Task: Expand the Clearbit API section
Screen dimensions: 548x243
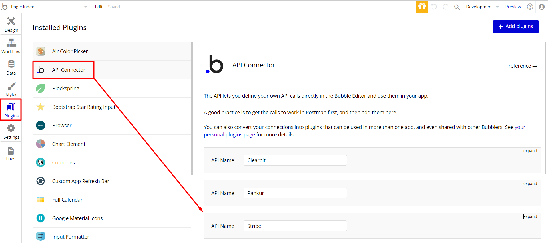Action: coord(530,151)
